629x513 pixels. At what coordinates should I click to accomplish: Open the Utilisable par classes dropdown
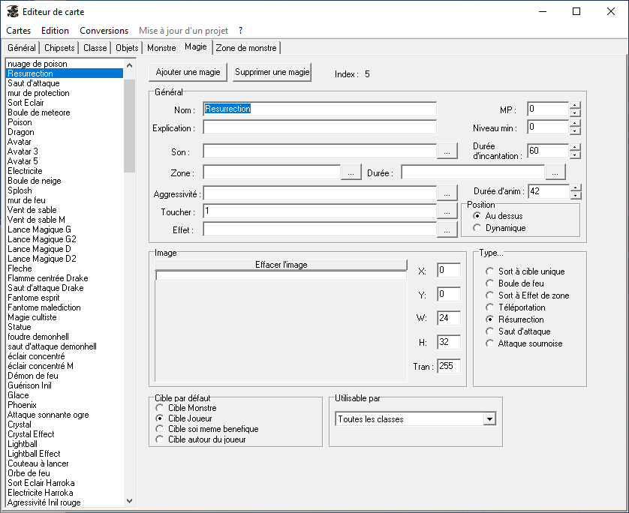(x=489, y=418)
